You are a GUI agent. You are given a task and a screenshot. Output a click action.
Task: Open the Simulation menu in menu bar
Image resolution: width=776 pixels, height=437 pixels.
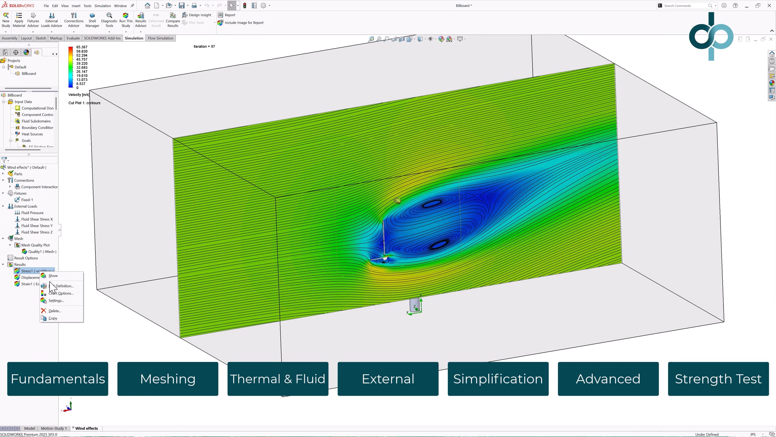point(102,6)
